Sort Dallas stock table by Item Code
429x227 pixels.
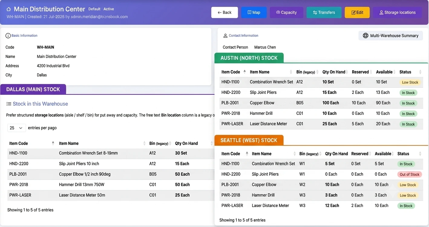click(53, 143)
